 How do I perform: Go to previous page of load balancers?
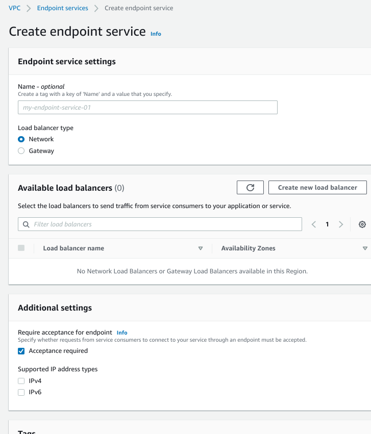(x=314, y=224)
